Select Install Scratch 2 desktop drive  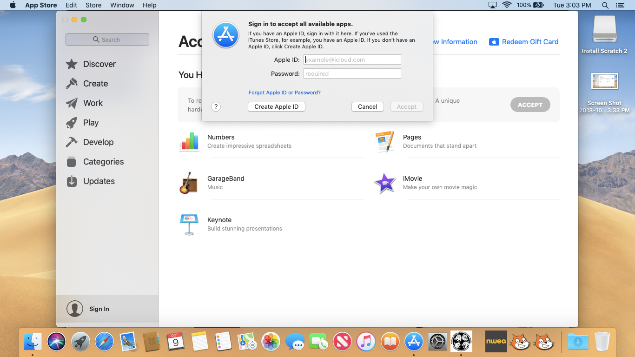pos(604,34)
